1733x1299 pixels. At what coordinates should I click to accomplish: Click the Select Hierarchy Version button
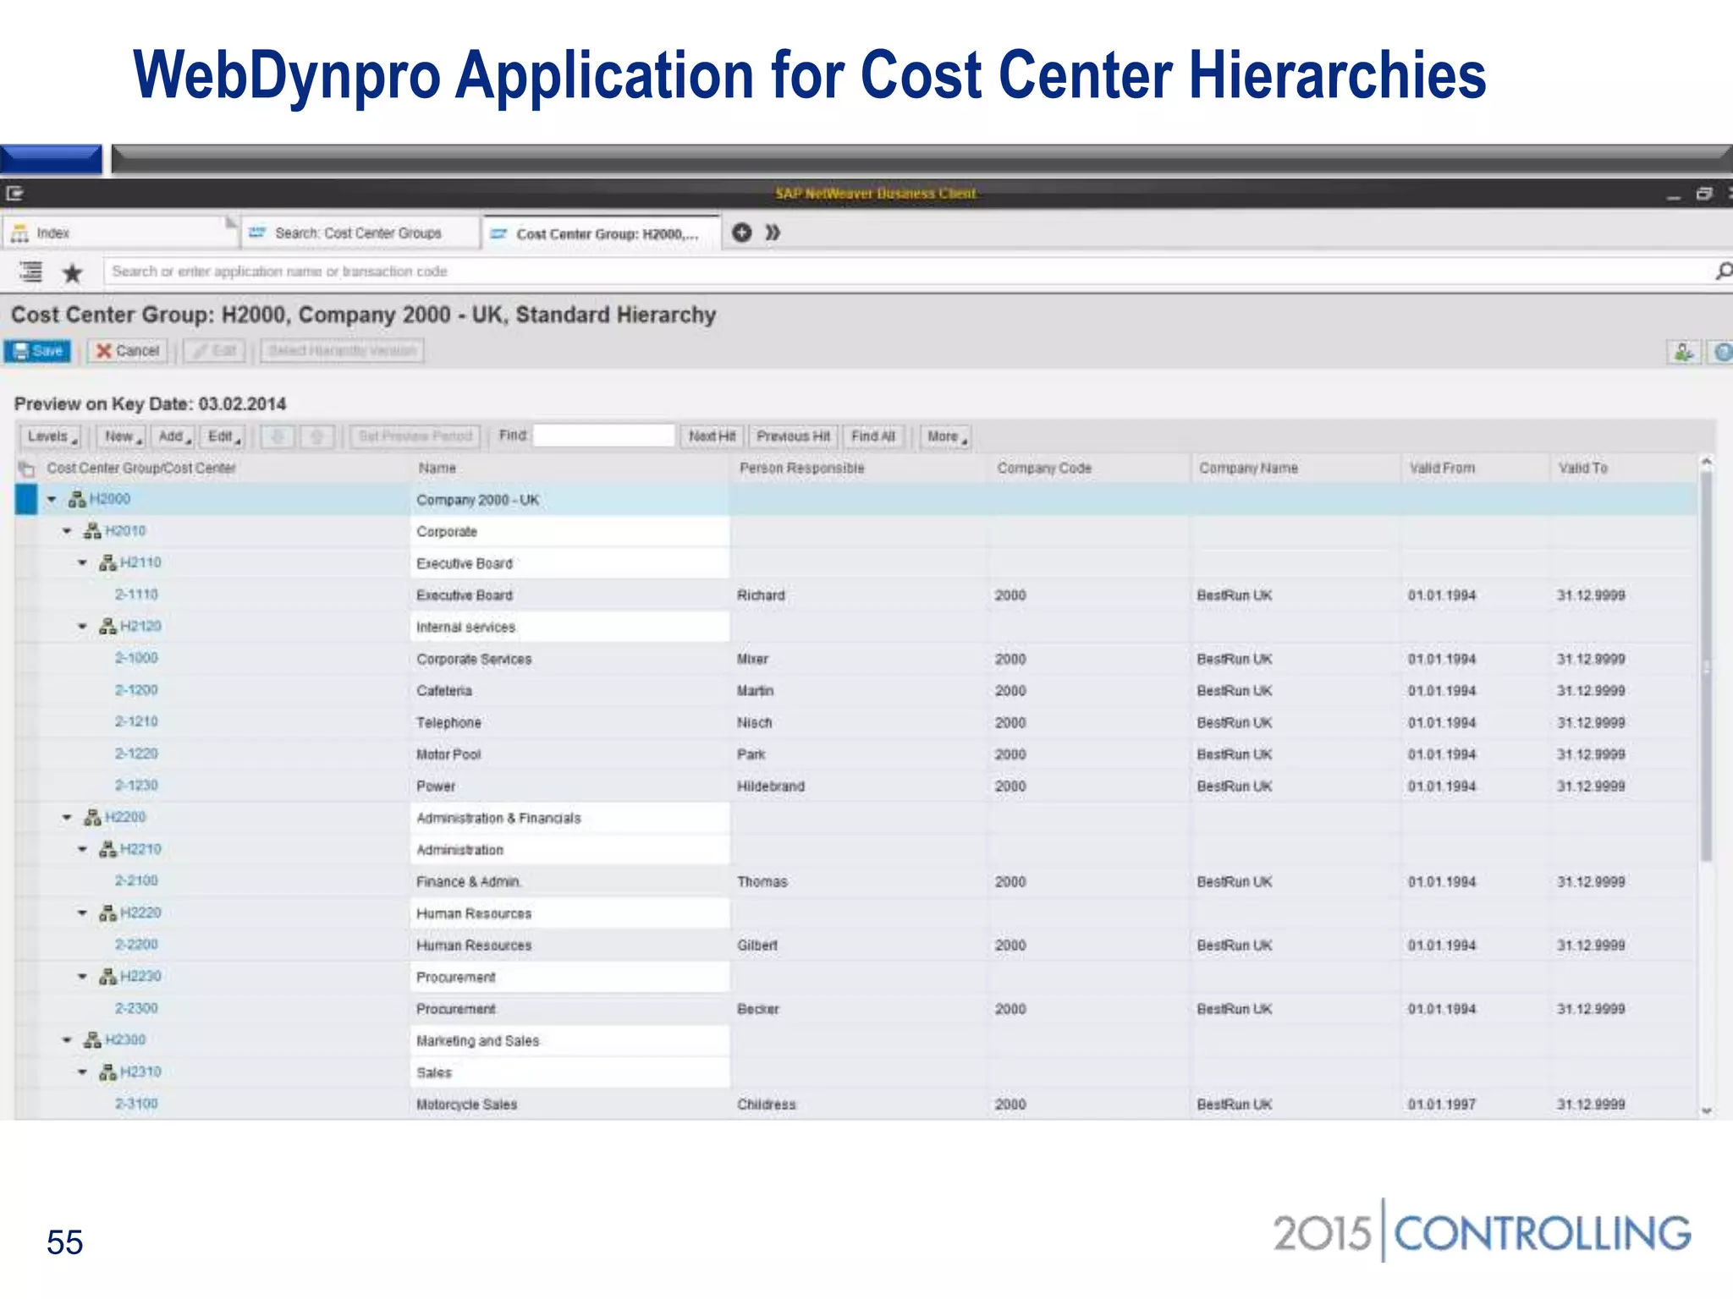[x=342, y=351]
